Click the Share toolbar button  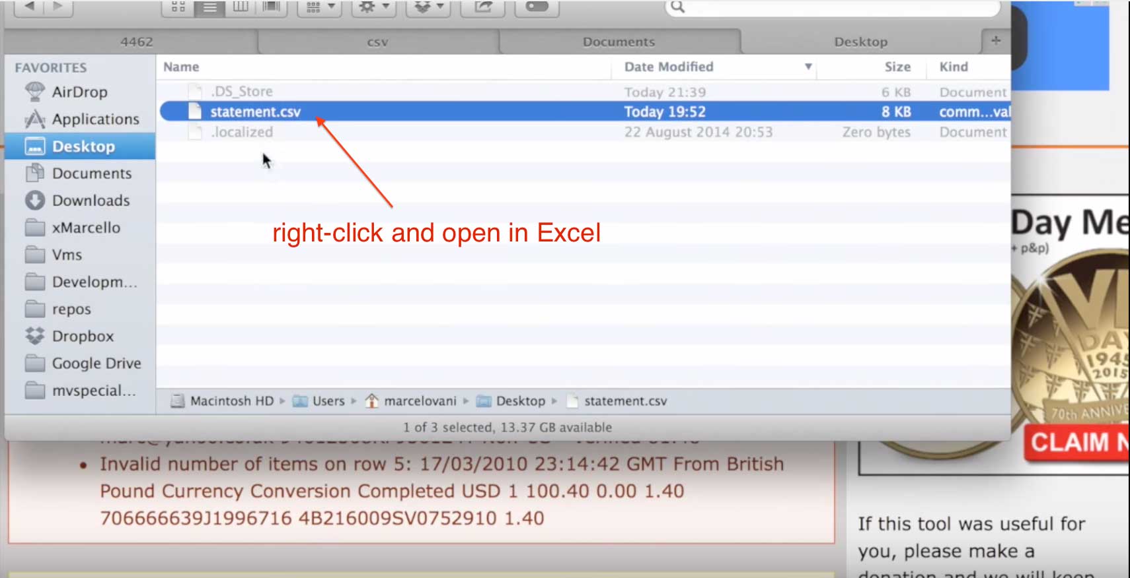click(483, 7)
